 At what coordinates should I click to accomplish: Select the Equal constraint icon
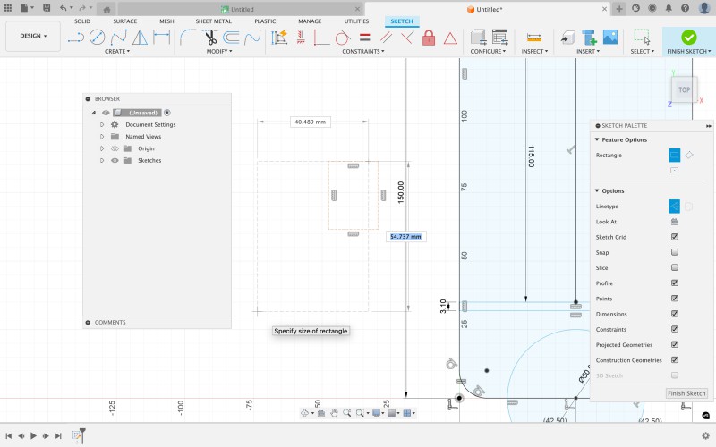point(364,38)
